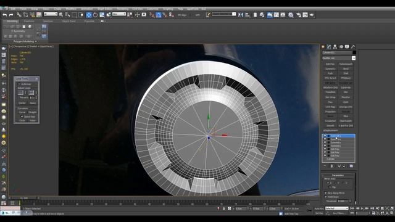
Task: Toggle the Percent Snap icon
Action: [x=165, y=15]
